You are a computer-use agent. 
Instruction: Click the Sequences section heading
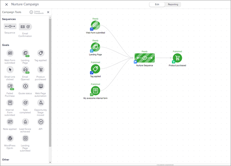[x=9, y=19]
